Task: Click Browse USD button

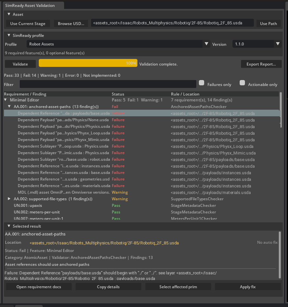Action: tap(71, 23)
